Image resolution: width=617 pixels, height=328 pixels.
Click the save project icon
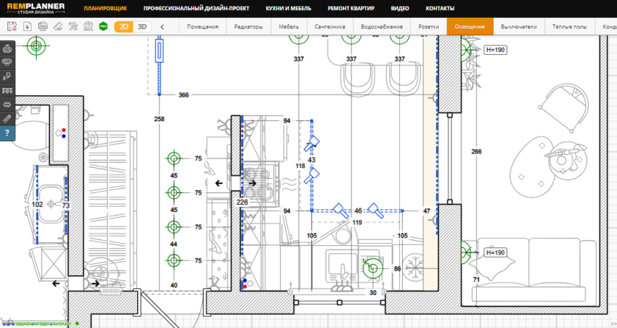pos(12,27)
